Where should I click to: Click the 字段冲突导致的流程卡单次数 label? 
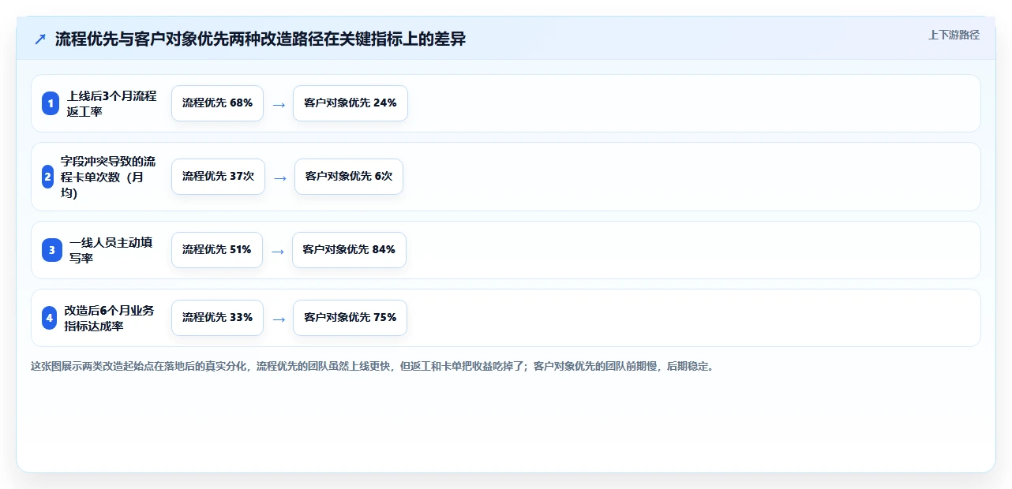(x=108, y=177)
